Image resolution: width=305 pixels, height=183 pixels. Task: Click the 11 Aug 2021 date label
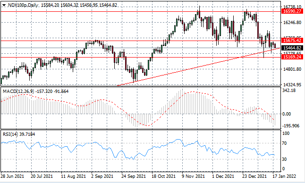(x=73, y=176)
